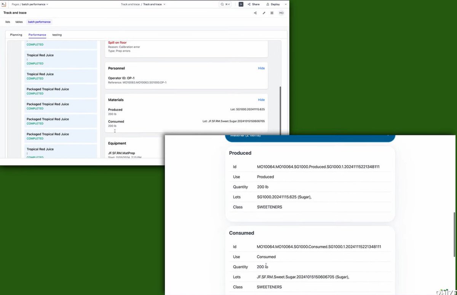Open the testing tab
This screenshot has height=295, width=457.
pos(57,35)
